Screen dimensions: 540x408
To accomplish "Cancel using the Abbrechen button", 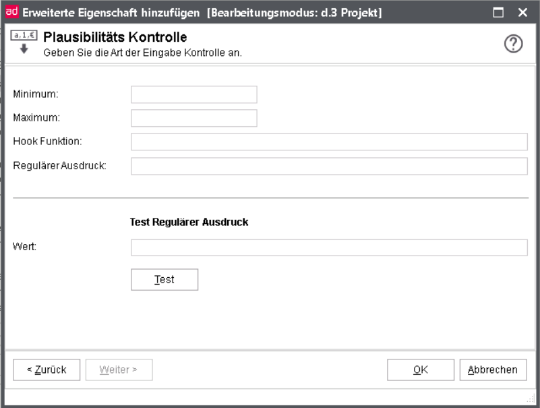I will coord(493,370).
